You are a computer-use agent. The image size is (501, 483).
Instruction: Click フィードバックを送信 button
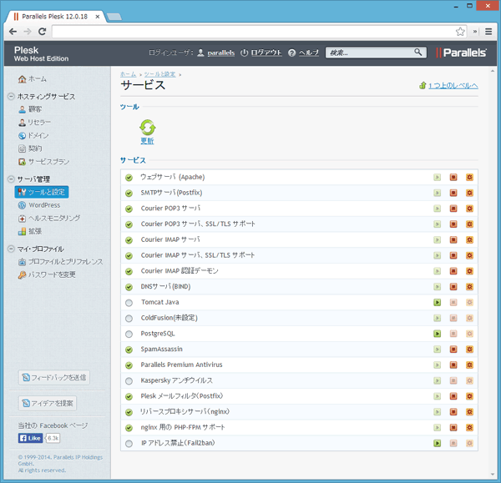(54, 378)
